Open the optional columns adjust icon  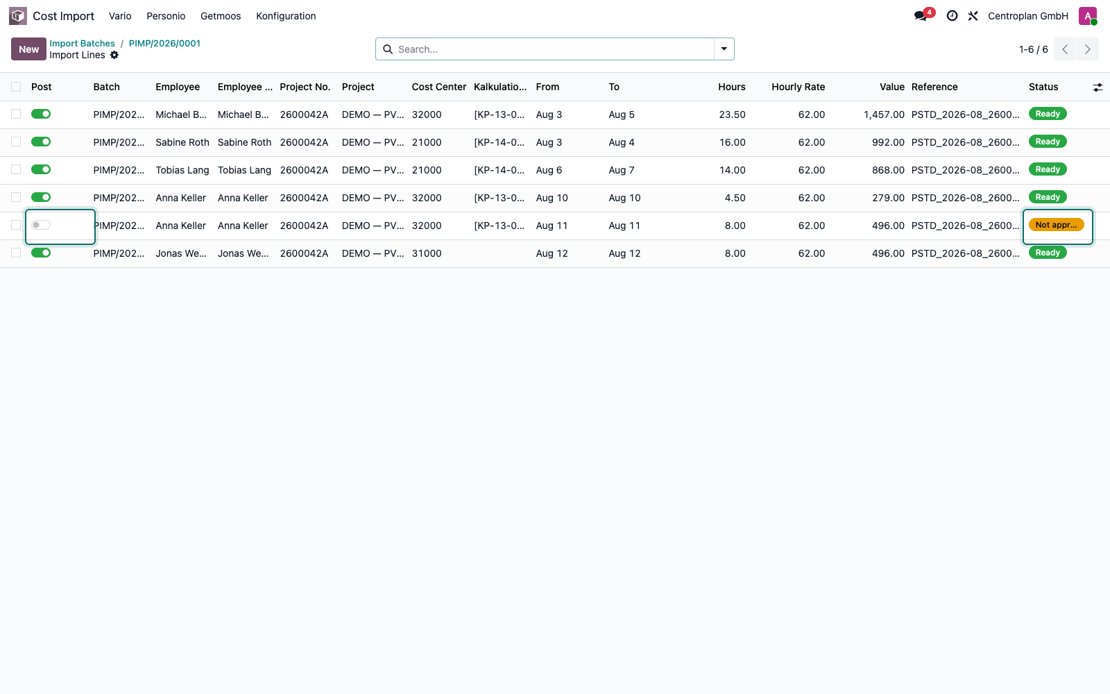coord(1098,87)
